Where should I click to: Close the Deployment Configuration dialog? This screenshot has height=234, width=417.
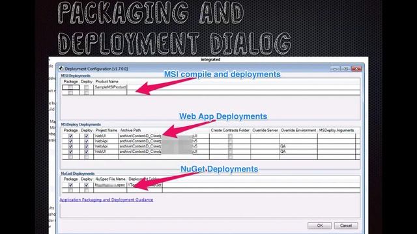tap(356, 69)
